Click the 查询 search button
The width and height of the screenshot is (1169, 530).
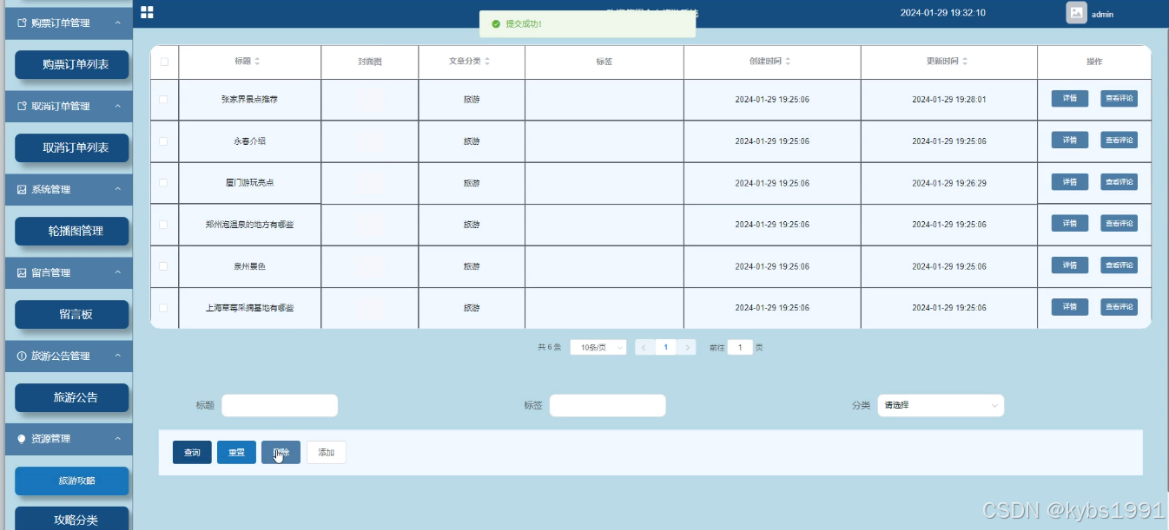point(192,453)
